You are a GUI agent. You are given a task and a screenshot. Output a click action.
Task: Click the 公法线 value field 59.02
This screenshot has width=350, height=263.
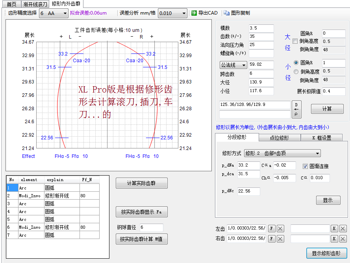261,65
